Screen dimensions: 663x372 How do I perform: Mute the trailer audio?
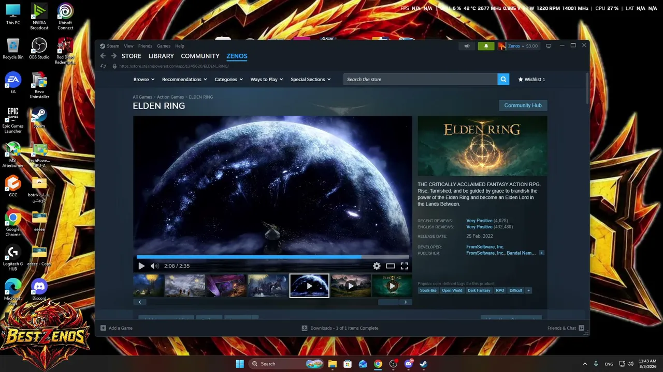tap(154, 266)
